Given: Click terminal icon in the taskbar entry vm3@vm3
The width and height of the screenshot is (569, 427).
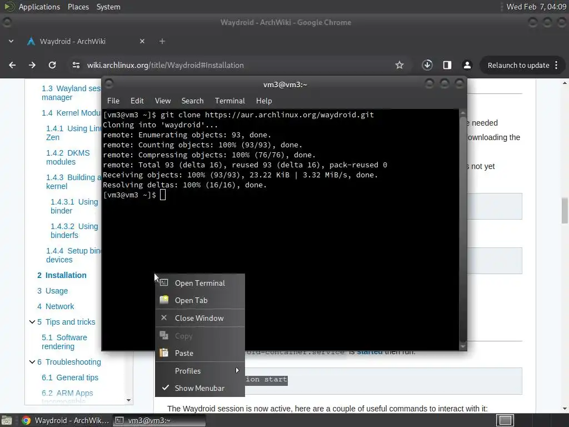Looking at the screenshot, I should [x=119, y=420].
